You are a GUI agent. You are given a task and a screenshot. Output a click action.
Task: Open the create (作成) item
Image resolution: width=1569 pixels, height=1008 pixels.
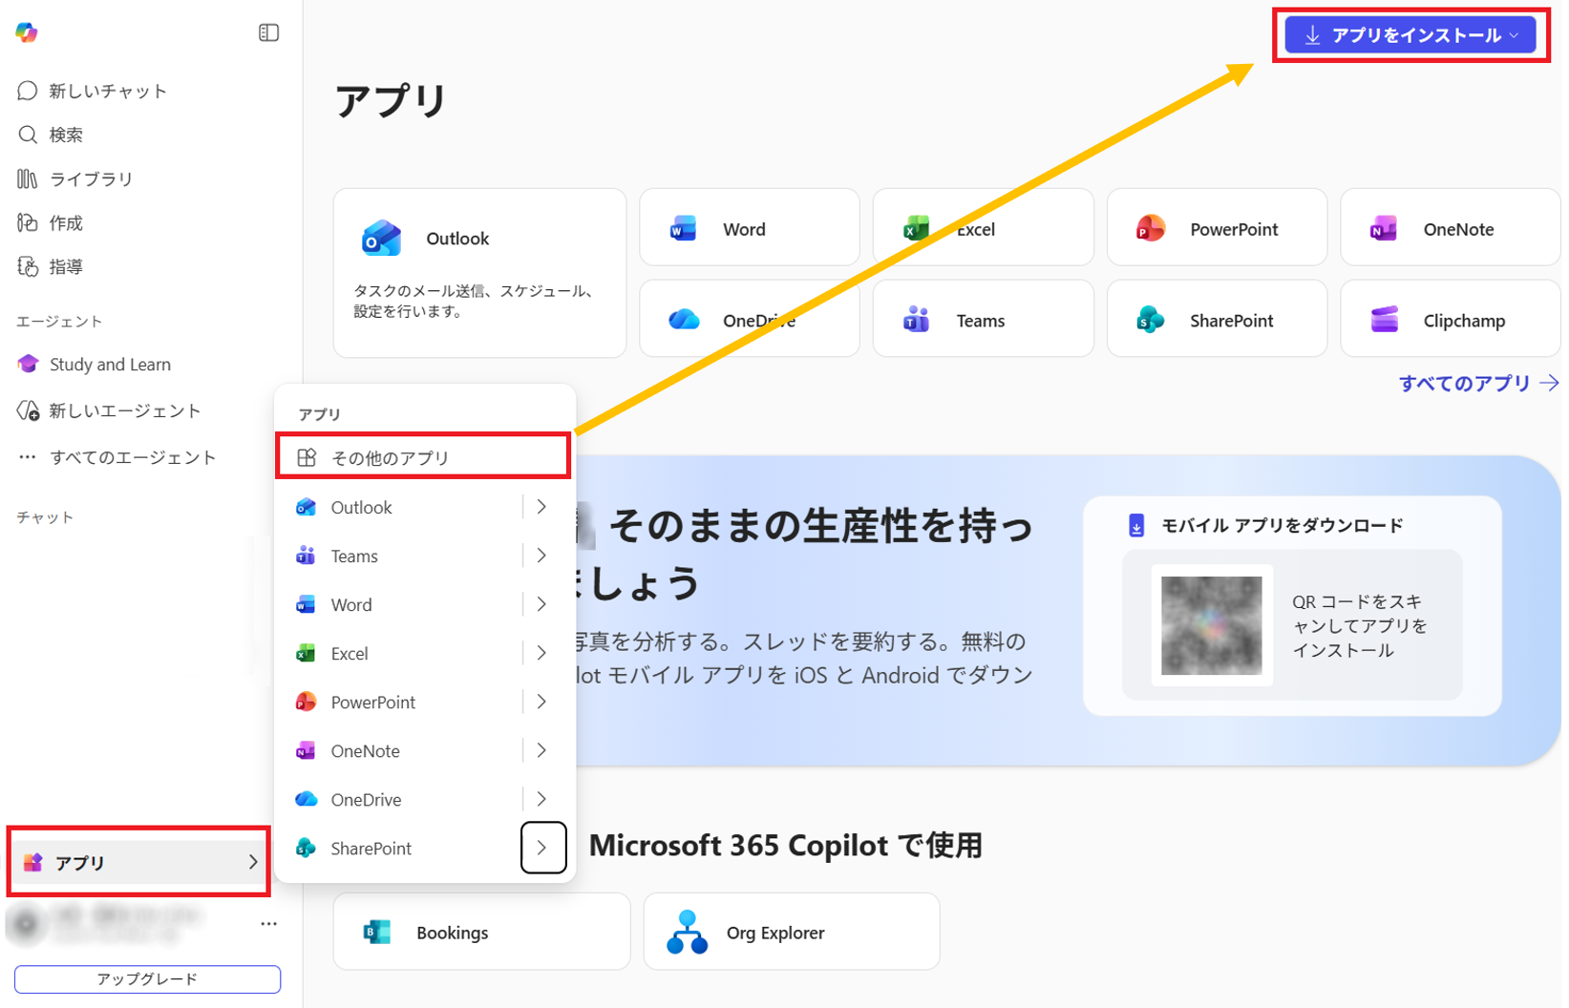[x=51, y=222]
